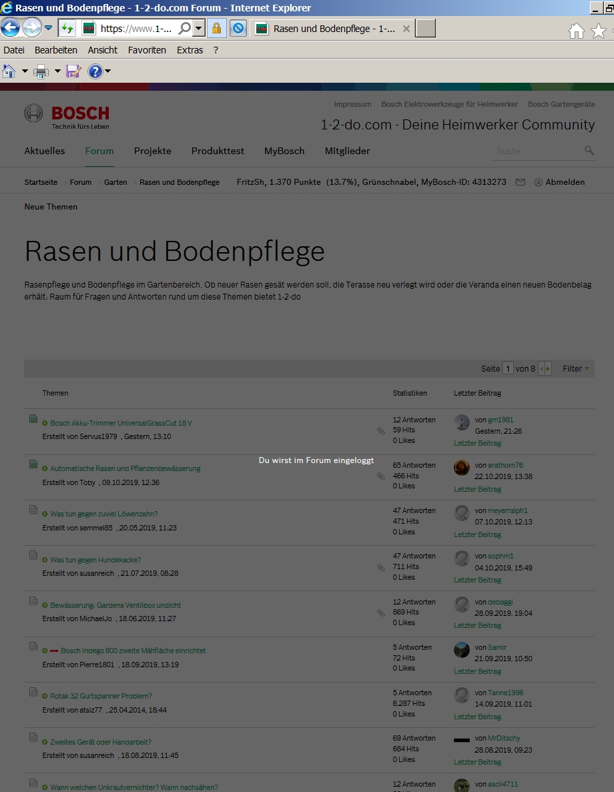The height and width of the screenshot is (792, 614).
Task: Click attachment paperclip icon in Akku-Trimmer row
Action: click(x=381, y=430)
